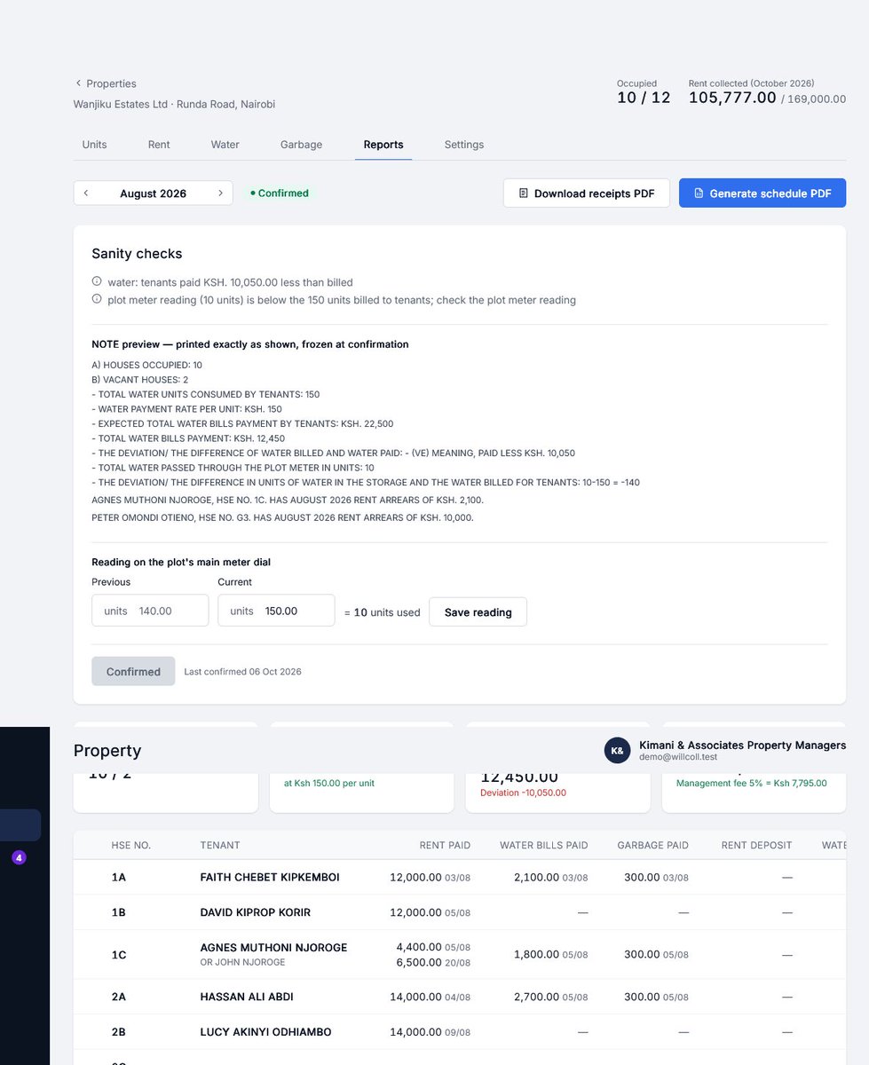Click demo@willcoll.test email text
The image size is (869, 1065).
(x=677, y=757)
